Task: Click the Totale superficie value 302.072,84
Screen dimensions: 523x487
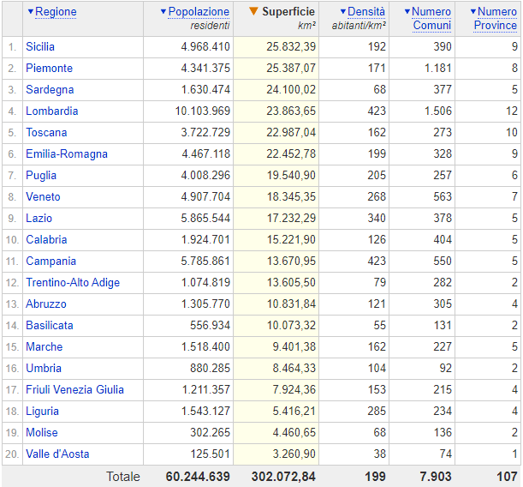Action: click(283, 476)
